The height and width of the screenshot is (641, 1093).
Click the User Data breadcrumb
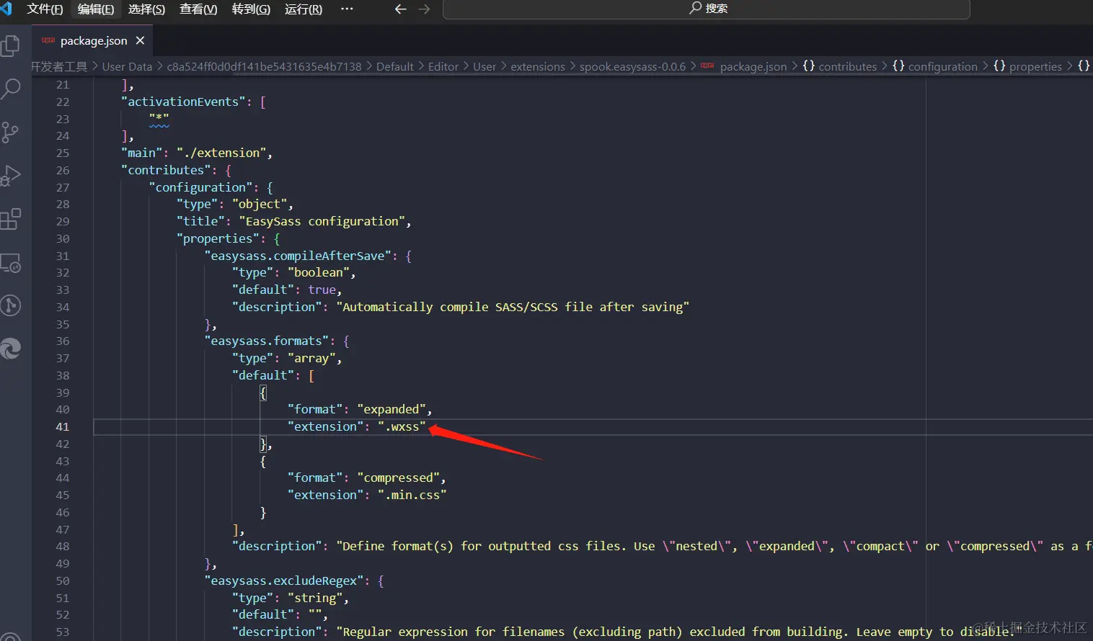tap(127, 66)
